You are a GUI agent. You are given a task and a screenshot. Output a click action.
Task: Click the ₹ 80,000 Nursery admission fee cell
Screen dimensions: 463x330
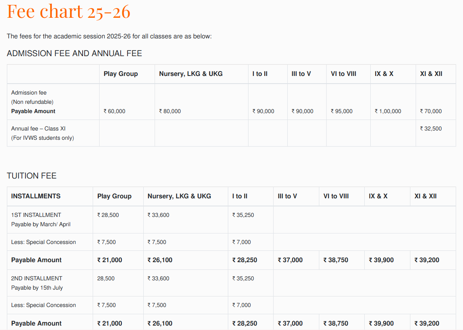pyautogui.click(x=170, y=111)
